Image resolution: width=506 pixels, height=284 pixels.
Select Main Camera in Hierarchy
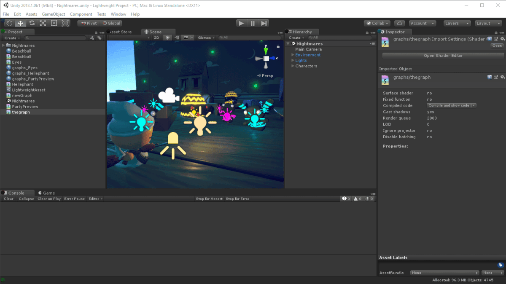click(308, 49)
